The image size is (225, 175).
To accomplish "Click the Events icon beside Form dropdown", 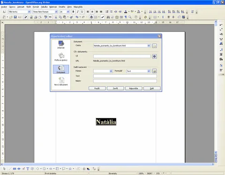I will pos(155,71).
